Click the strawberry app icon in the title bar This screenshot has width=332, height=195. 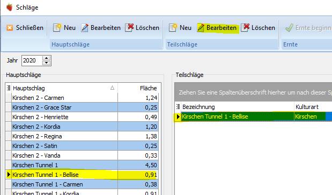point(9,7)
